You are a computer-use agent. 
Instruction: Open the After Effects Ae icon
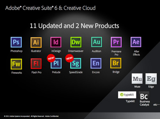click(x=136, y=42)
